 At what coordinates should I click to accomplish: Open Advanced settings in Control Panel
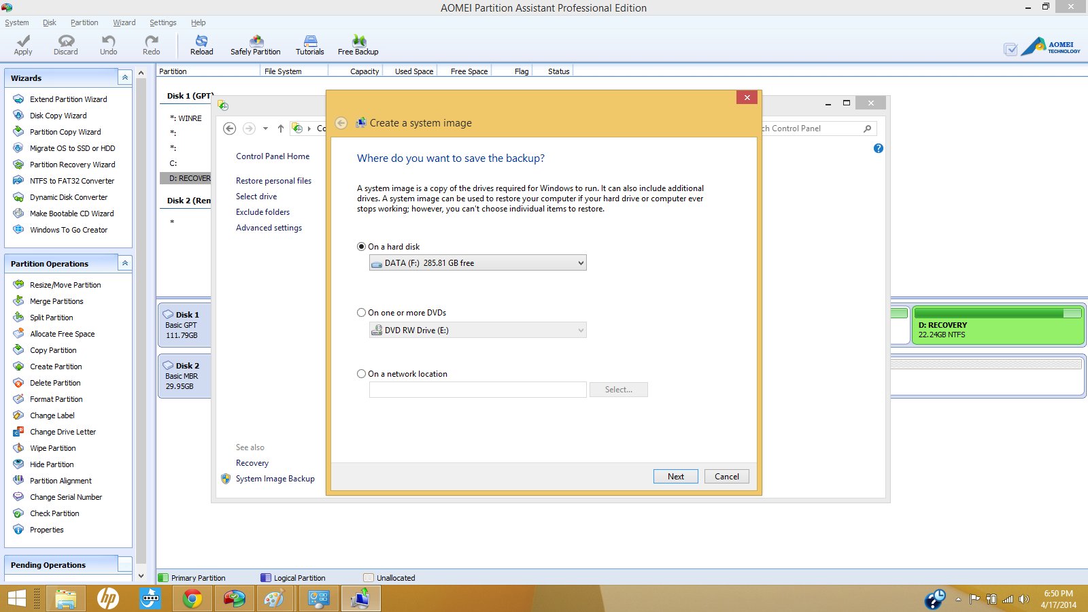coord(269,228)
